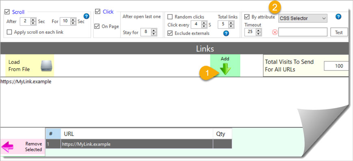Click the Qty column header
353x161 pixels.
[223, 134]
